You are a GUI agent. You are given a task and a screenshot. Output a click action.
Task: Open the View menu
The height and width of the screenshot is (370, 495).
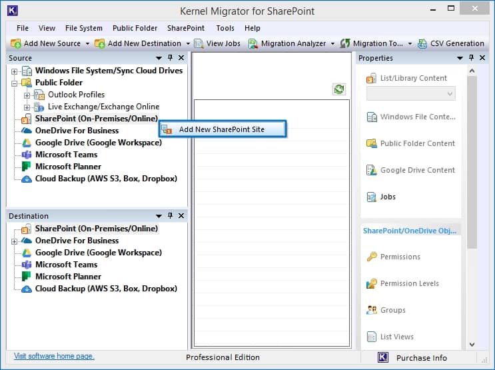[47, 28]
